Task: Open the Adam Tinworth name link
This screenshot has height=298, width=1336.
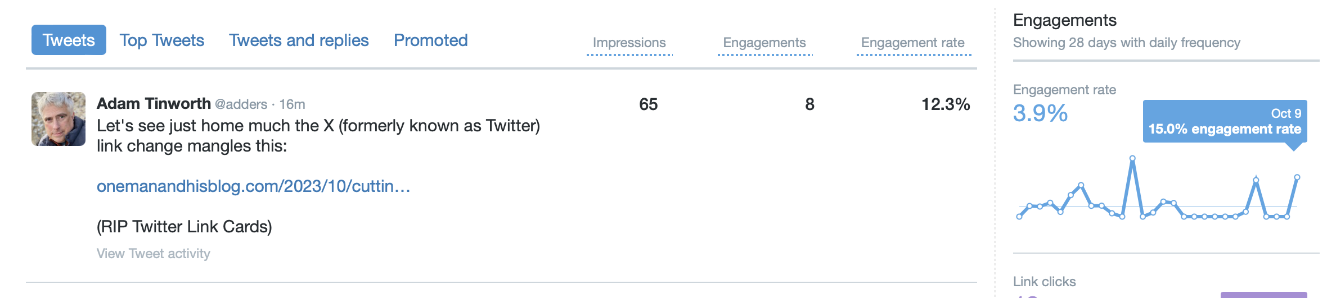Action: 154,104
